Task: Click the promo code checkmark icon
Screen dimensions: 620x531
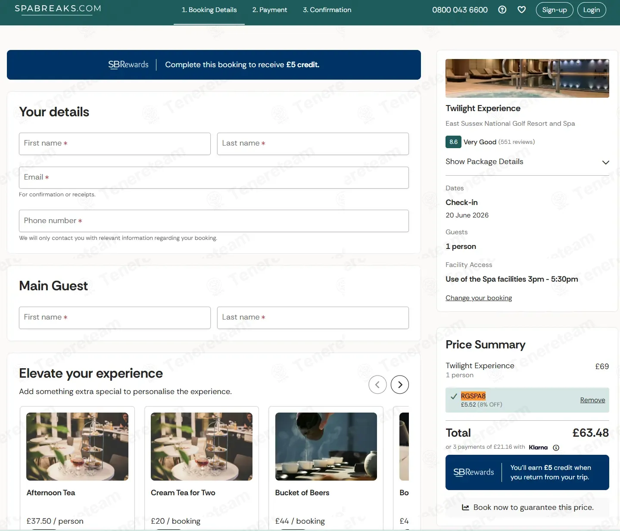Action: pos(454,396)
